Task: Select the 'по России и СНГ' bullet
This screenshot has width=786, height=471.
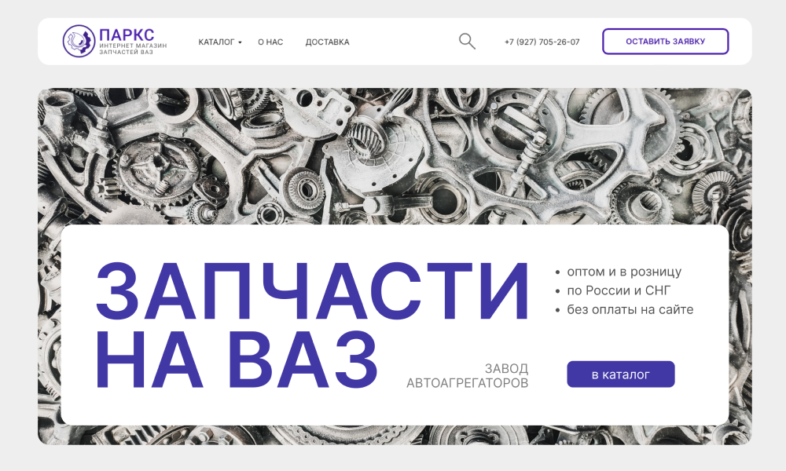Action: point(619,290)
